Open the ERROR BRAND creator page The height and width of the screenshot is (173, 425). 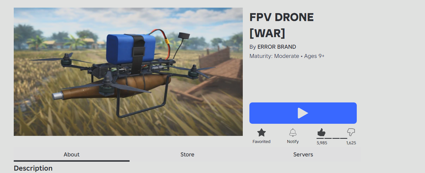point(277,47)
